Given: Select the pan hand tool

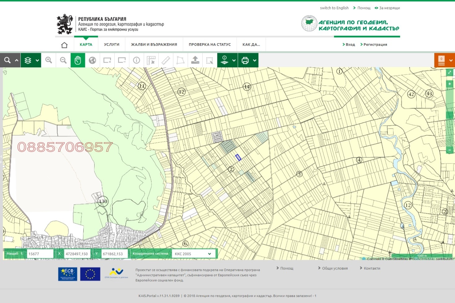Looking at the screenshot, I should [x=78, y=60].
